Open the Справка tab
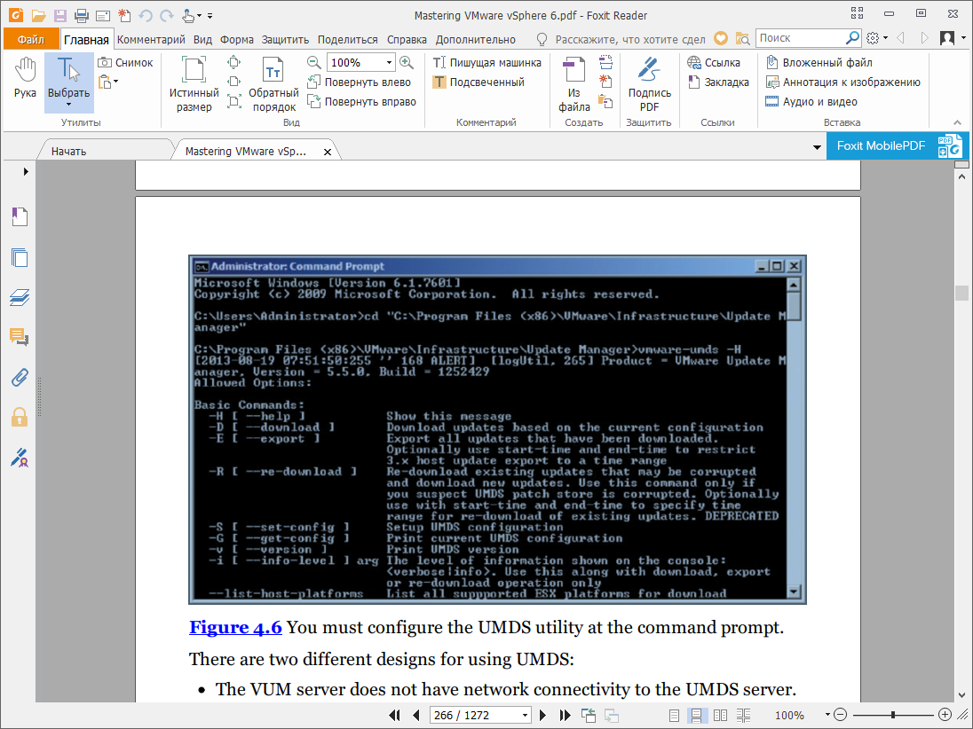 [407, 39]
